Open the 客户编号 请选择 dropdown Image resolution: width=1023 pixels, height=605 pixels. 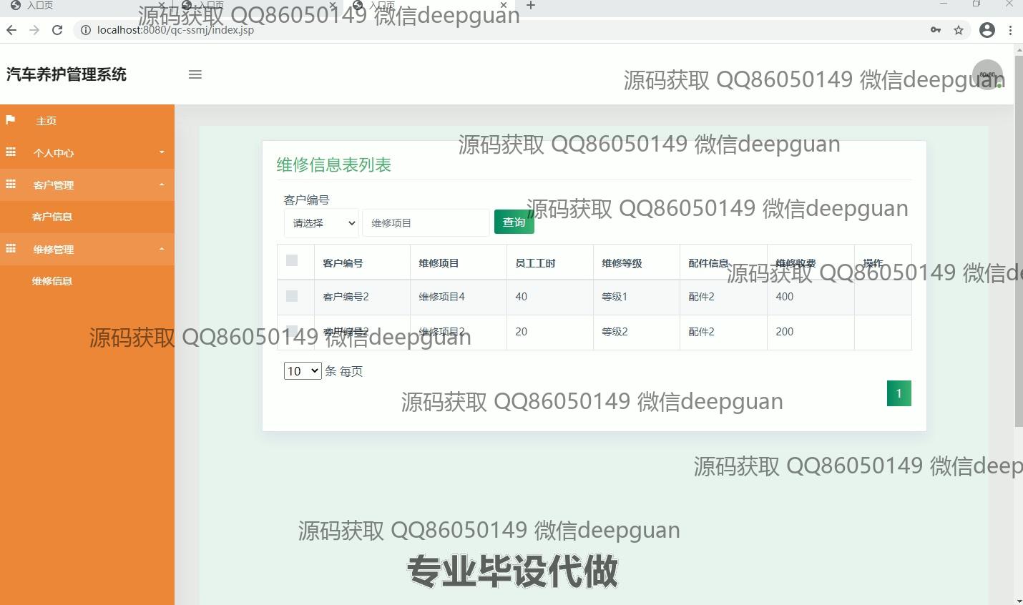[x=321, y=223]
